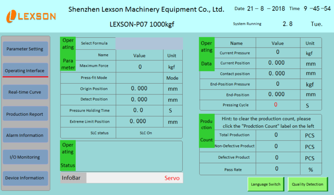Open I/O Monitoring screen
The width and height of the screenshot is (334, 195).
[x=25, y=157]
